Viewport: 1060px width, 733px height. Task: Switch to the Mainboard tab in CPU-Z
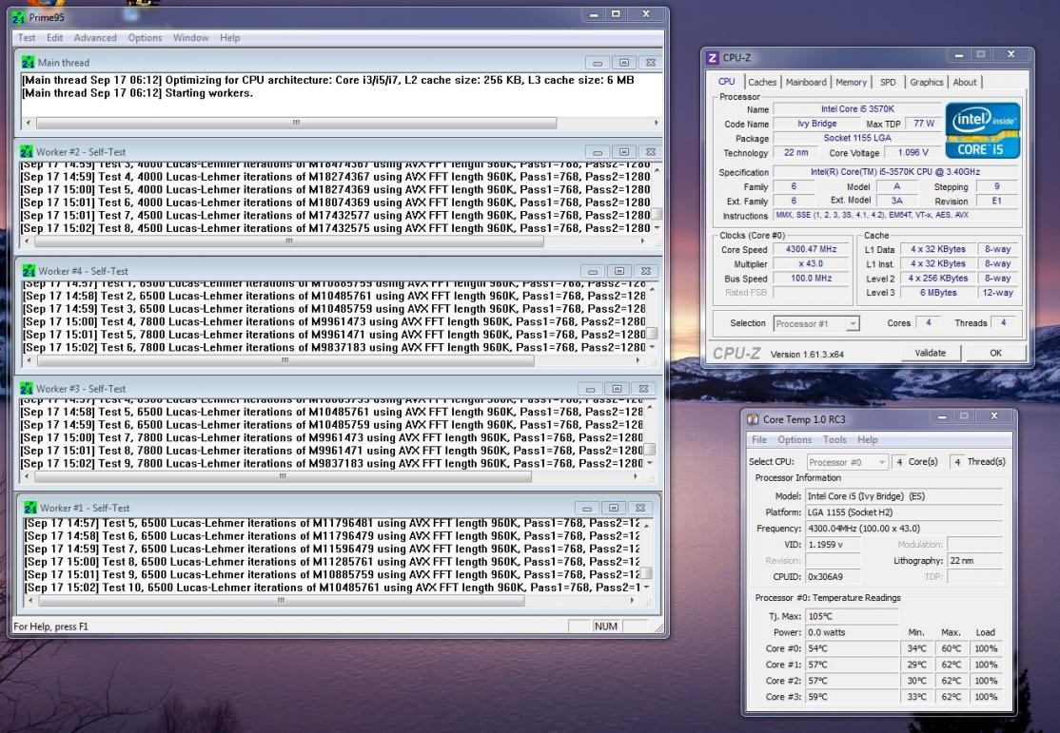click(x=806, y=82)
